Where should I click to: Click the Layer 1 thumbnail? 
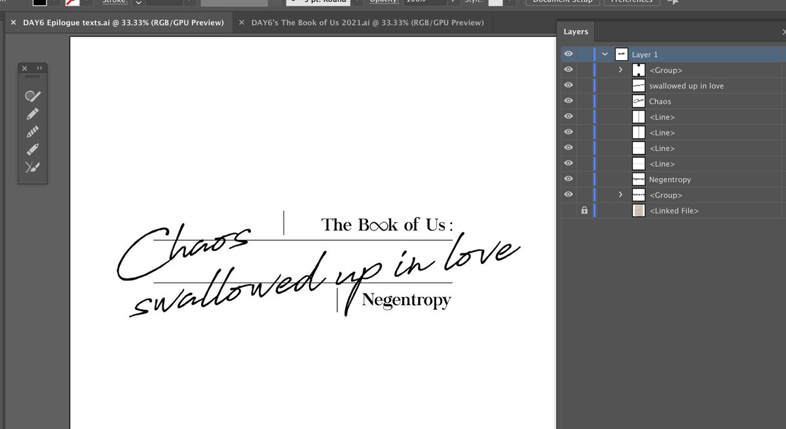[x=622, y=54]
